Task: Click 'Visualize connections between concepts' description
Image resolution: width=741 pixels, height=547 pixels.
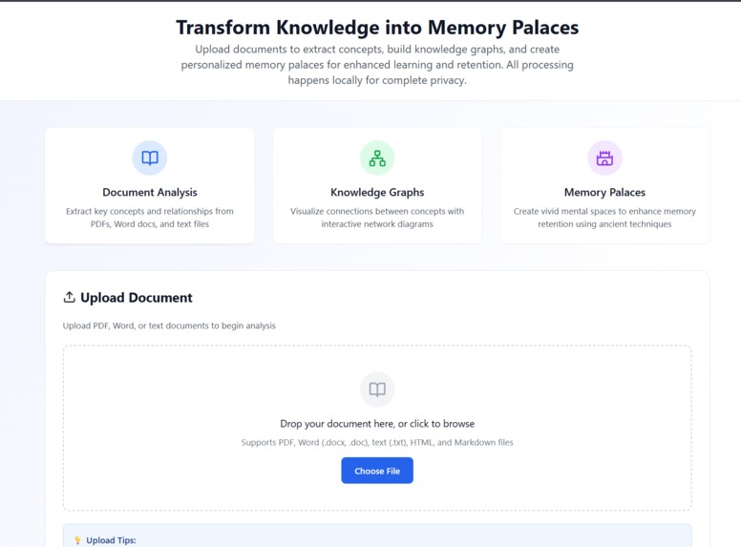Action: 377,218
